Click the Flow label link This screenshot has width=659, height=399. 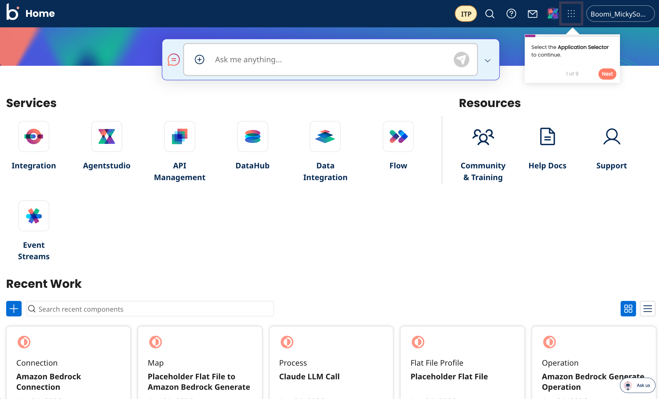pos(398,166)
